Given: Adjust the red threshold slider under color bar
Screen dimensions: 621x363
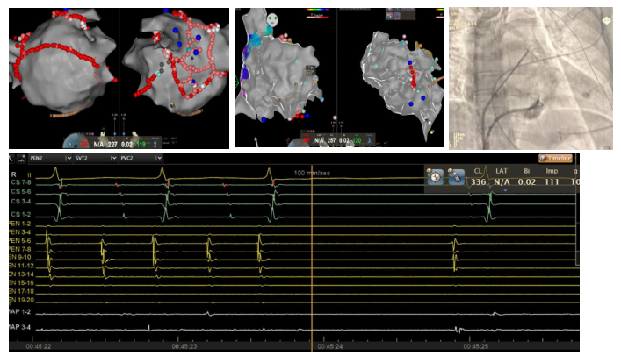Looking at the screenshot, I should pos(317,18).
